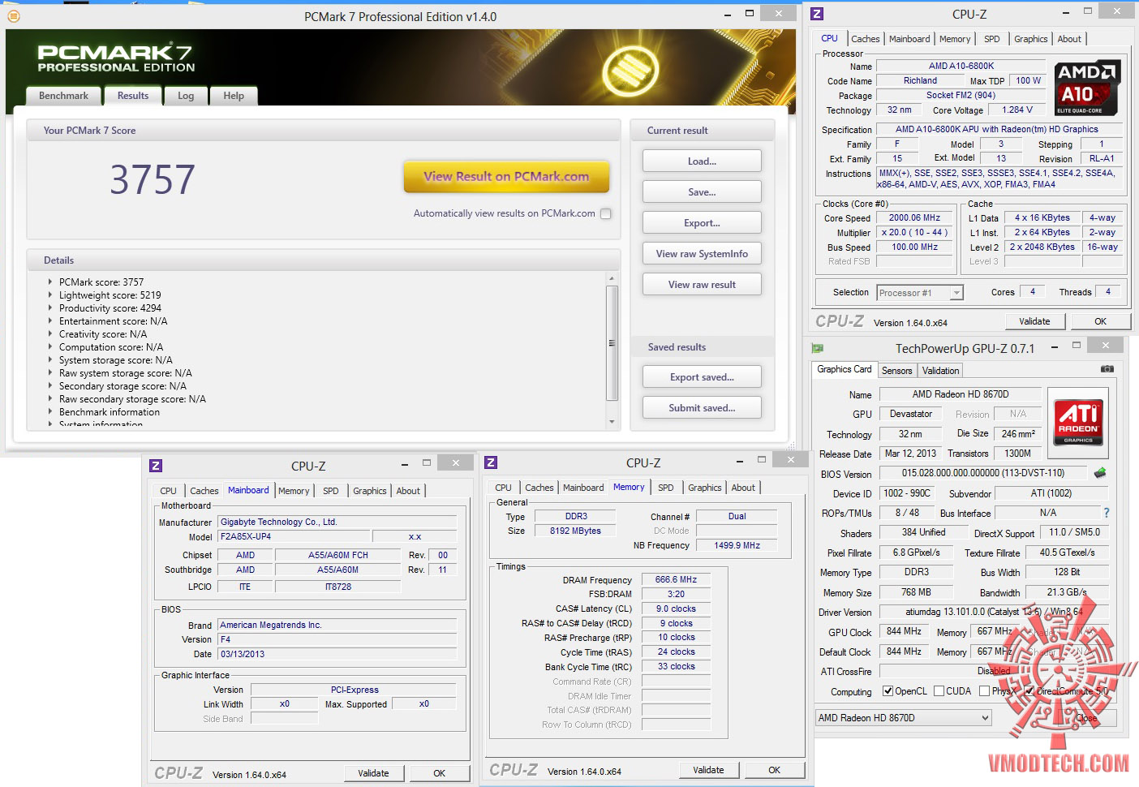Open Graphics tab in CPU-Z Mainboard window
The width and height of the screenshot is (1139, 787).
pyautogui.click(x=369, y=491)
